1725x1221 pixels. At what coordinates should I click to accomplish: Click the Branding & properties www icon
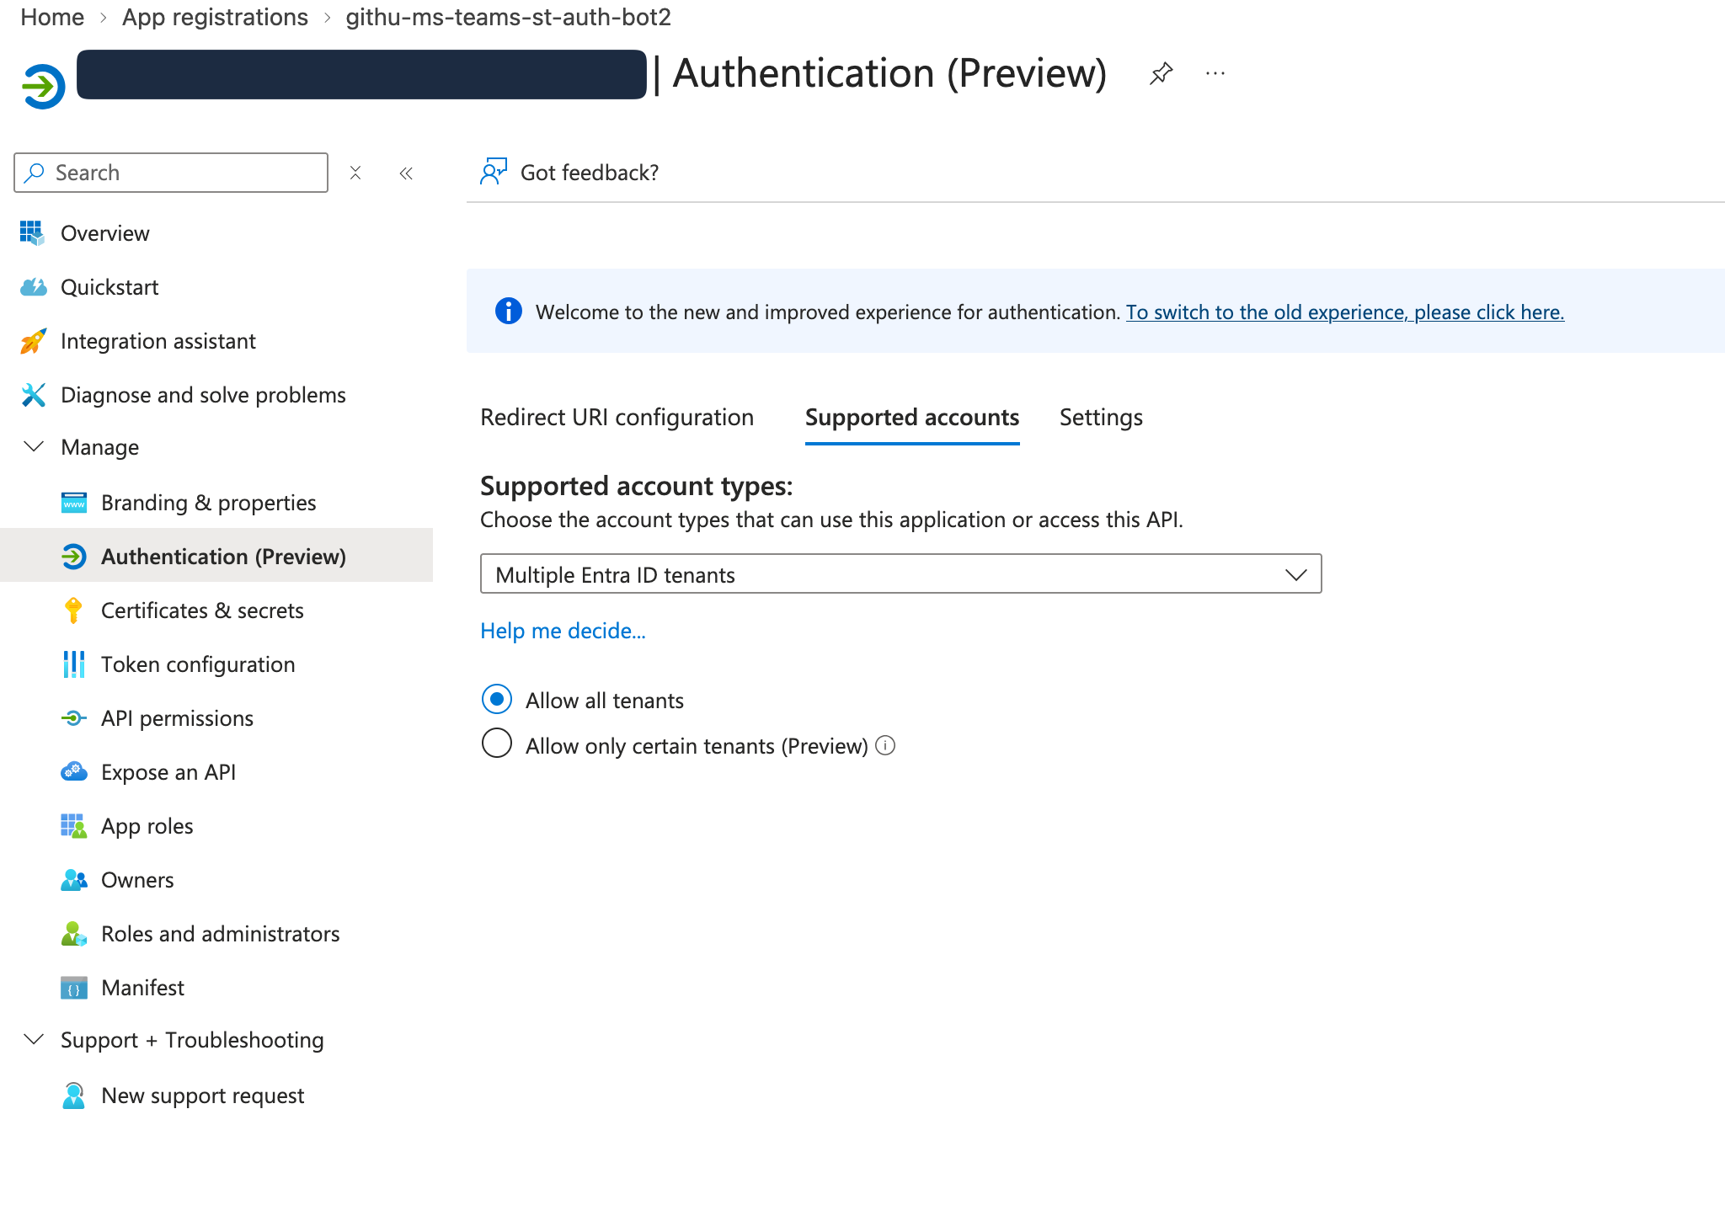74,503
